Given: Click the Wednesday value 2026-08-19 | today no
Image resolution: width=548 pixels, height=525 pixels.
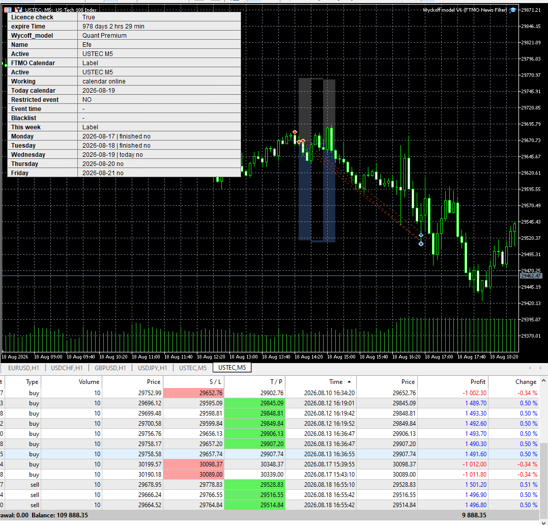Looking at the screenshot, I should click(x=112, y=155).
